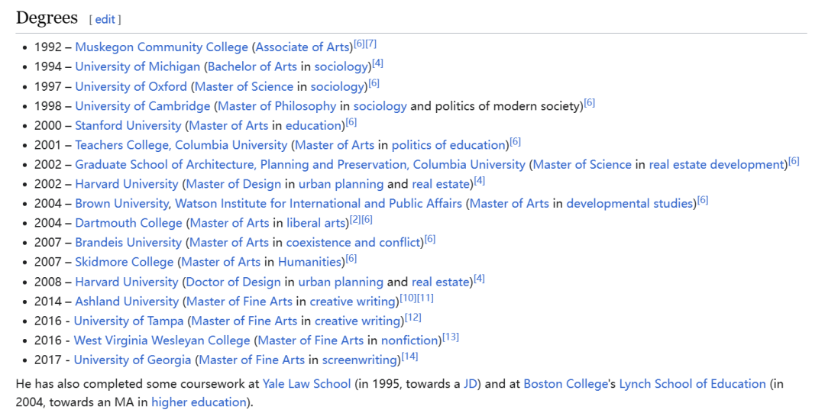Click the real estate development link

[x=716, y=165]
